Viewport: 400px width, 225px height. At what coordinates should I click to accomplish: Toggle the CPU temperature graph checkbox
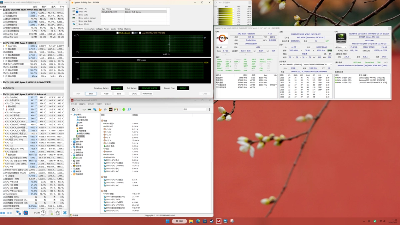(x=132, y=33)
